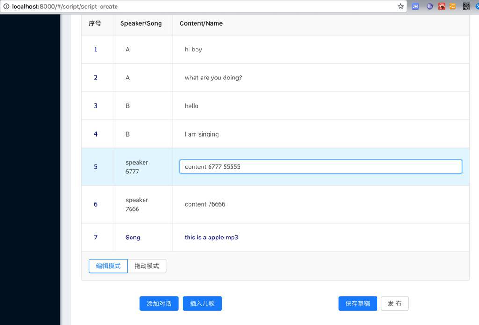Click row number 6
479x325 pixels.
96,204
